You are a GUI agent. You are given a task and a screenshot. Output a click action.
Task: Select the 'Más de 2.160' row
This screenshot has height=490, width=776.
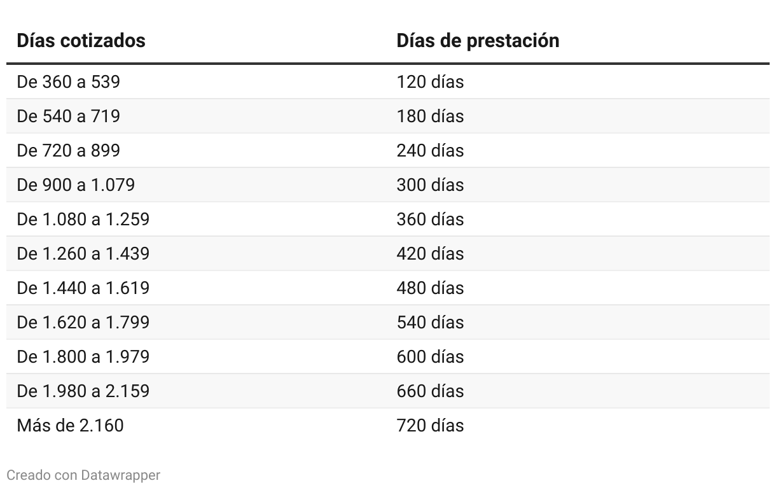point(388,426)
